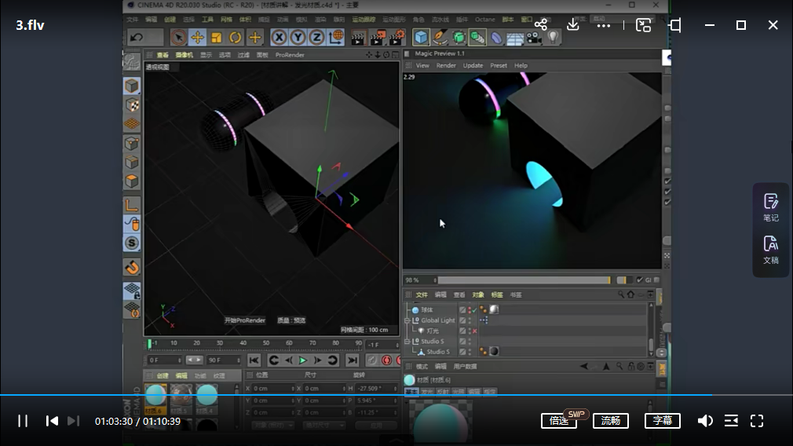Collapse the Global Light tree node
Viewport: 793px width, 446px height.
407,320
